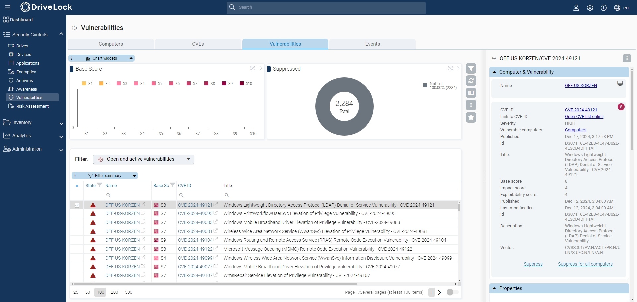Click Suppress for all computers link
The image size is (637, 302).
pyautogui.click(x=585, y=264)
